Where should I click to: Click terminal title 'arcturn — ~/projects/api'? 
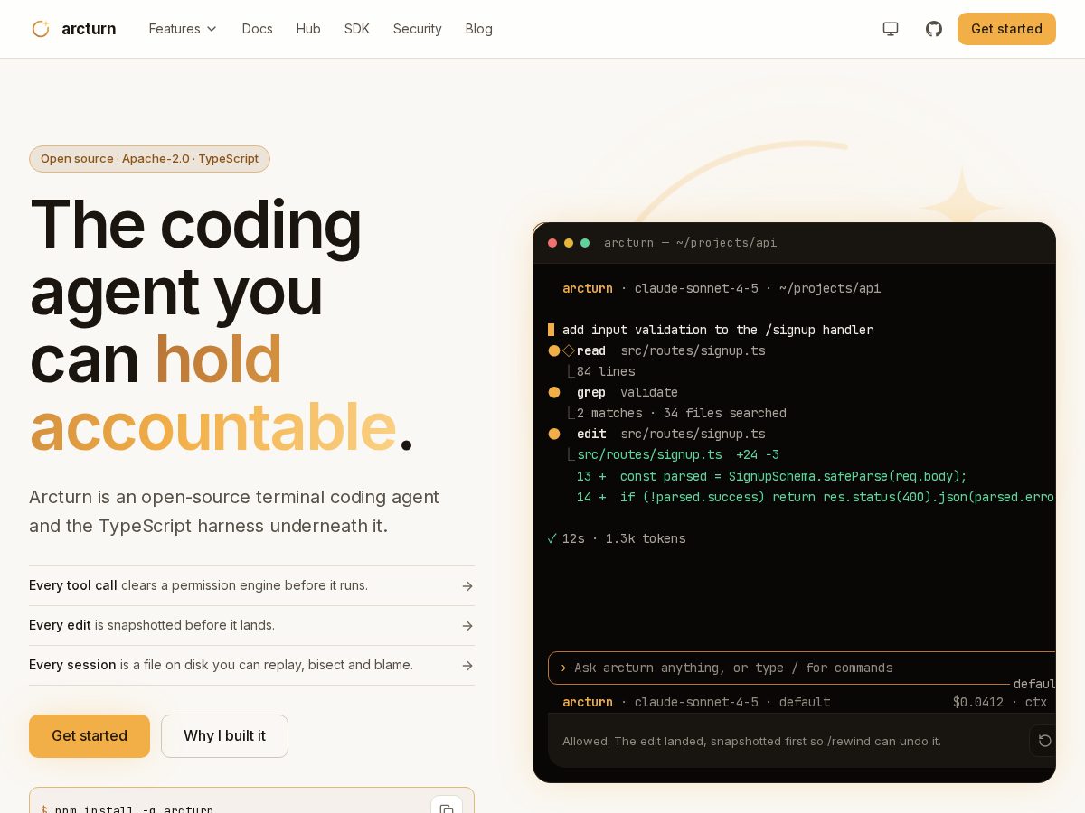point(691,243)
